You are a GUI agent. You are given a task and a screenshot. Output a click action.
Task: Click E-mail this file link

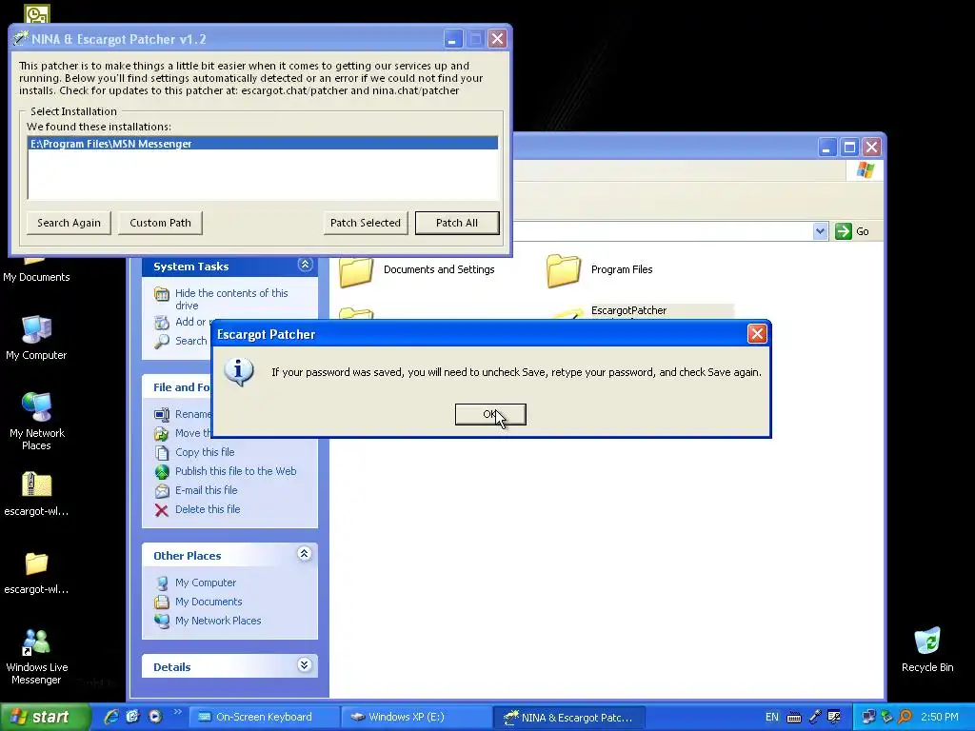[x=206, y=490]
